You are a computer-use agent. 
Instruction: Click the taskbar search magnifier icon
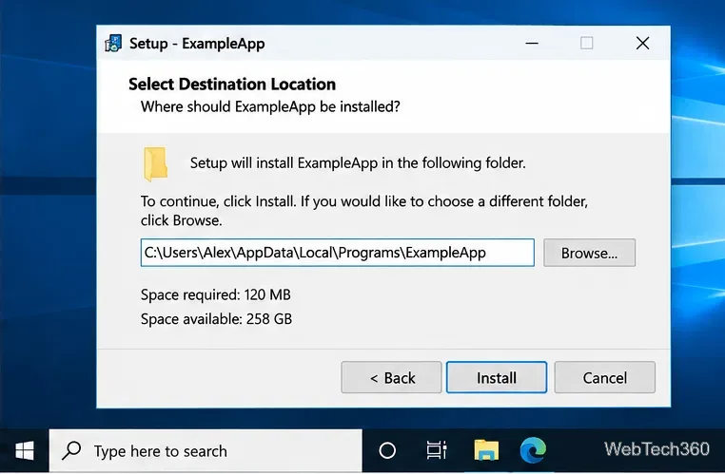coord(71,450)
